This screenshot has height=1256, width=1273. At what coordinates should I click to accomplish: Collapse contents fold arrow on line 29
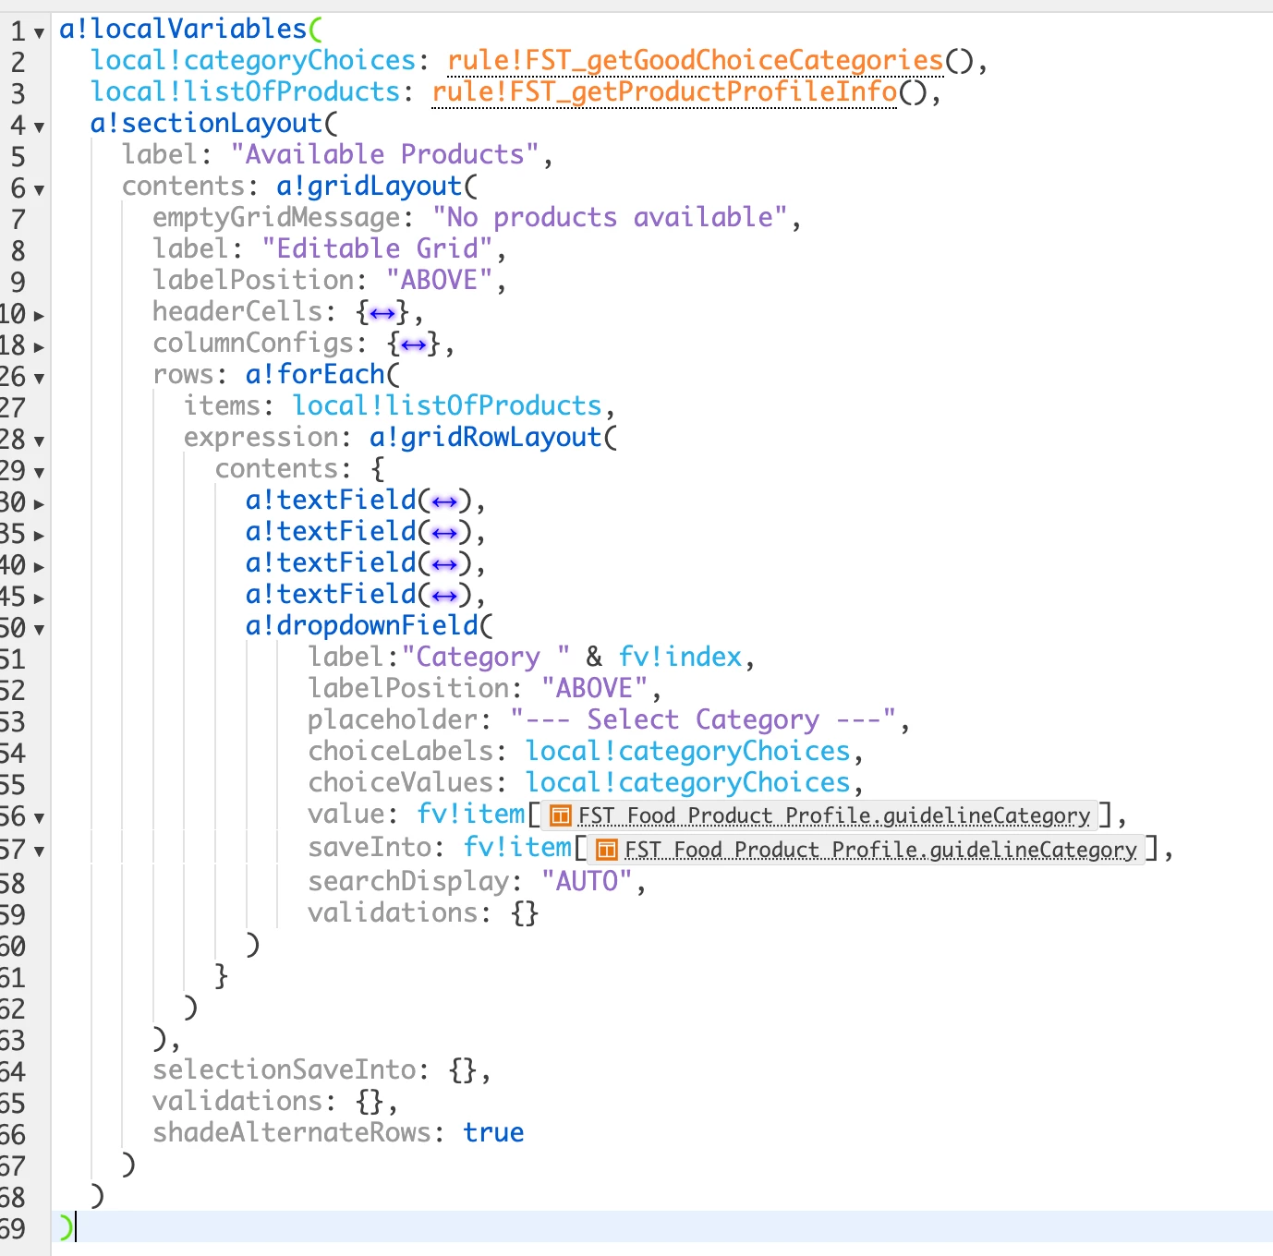pos(39,473)
